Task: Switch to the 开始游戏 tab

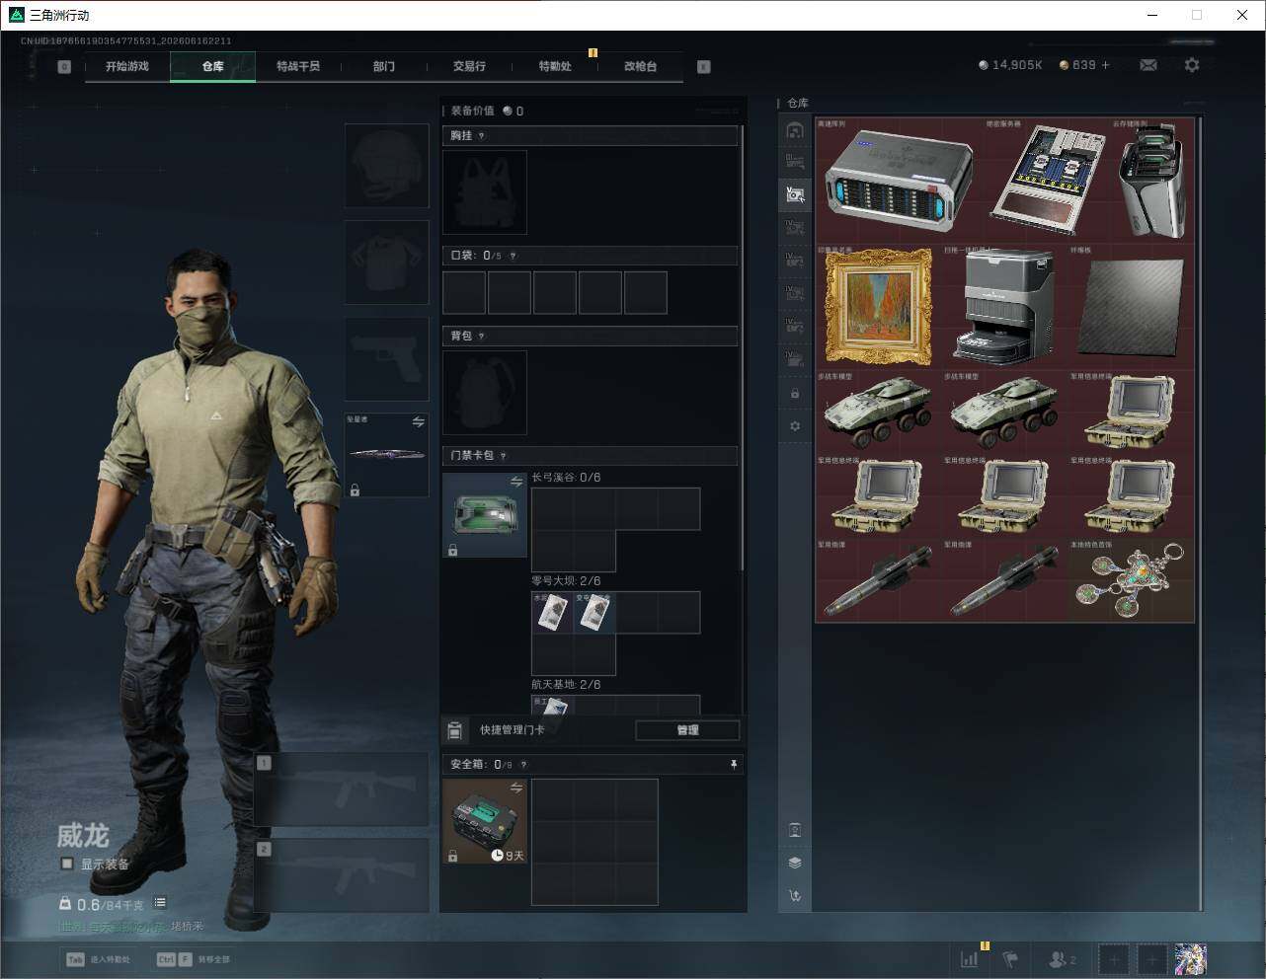Action: tap(127, 66)
